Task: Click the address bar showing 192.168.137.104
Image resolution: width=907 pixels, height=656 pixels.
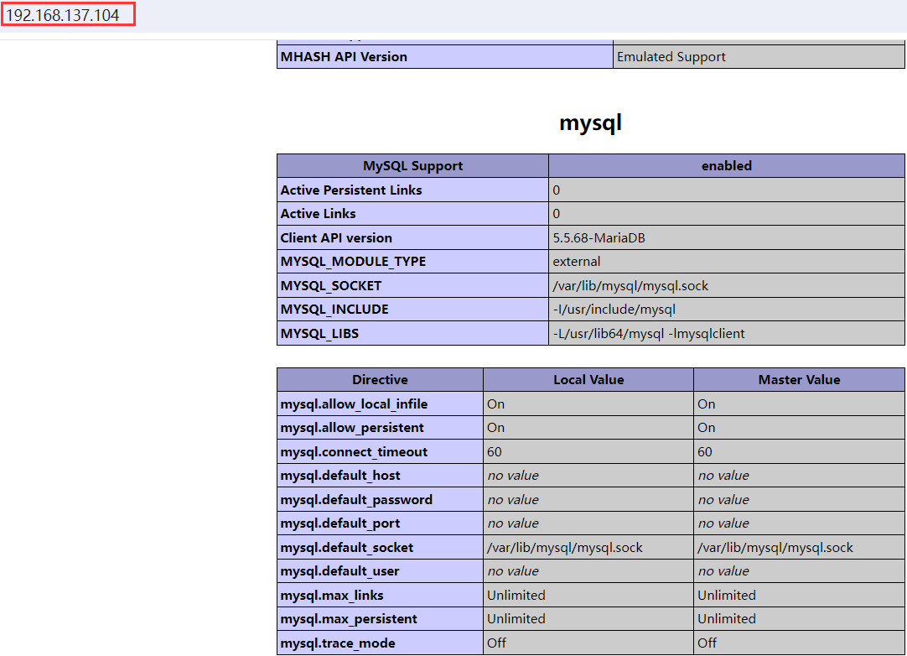Action: tap(68, 14)
